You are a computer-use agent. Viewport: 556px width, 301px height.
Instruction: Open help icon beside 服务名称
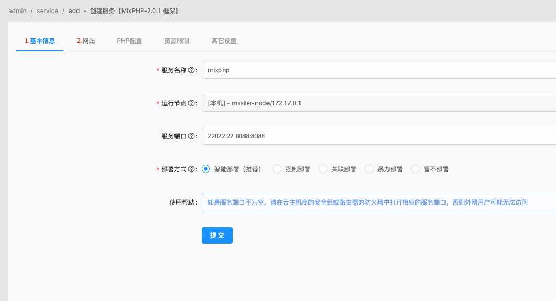pyautogui.click(x=191, y=70)
